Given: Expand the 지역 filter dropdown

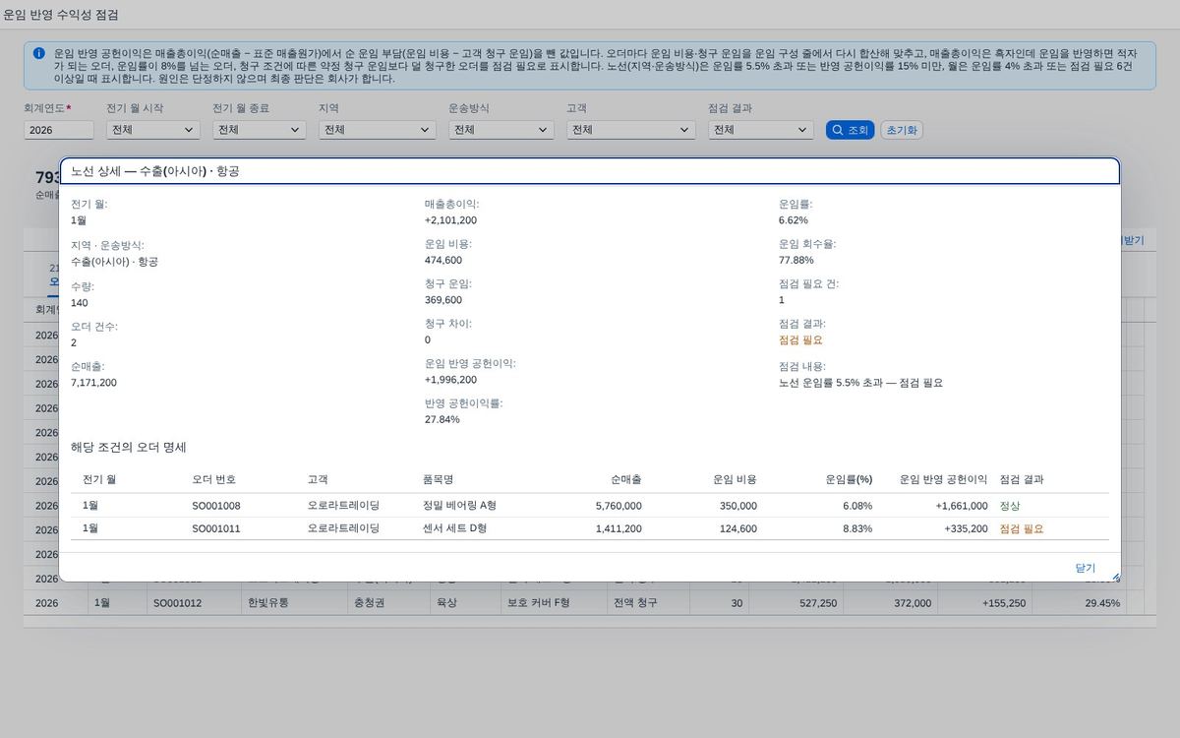Looking at the screenshot, I should click(378, 130).
